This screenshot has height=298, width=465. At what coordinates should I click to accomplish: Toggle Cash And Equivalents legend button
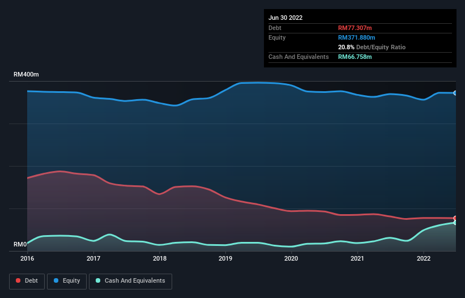click(130, 281)
